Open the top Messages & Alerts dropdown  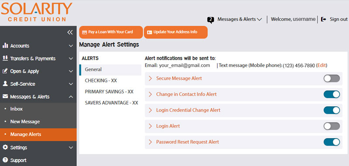coord(240,19)
